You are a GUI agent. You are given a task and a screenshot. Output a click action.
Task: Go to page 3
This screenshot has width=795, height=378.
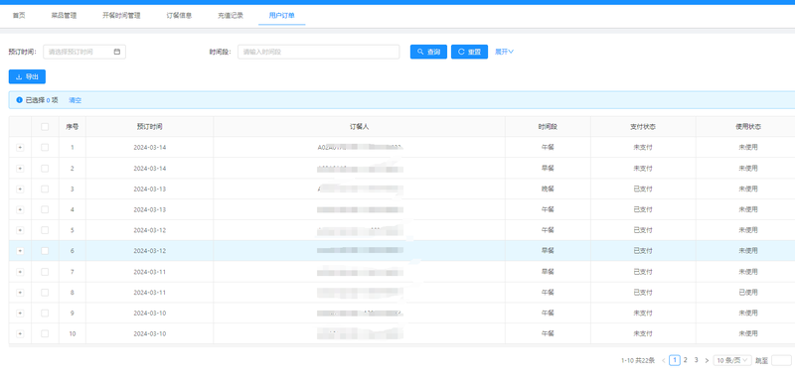(x=697, y=360)
